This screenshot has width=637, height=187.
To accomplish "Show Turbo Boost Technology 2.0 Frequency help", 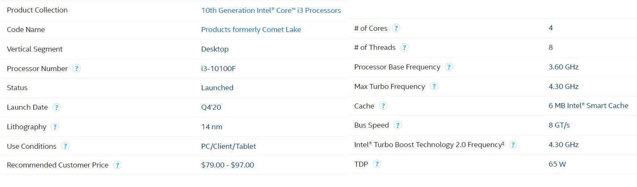I will [x=513, y=145].
